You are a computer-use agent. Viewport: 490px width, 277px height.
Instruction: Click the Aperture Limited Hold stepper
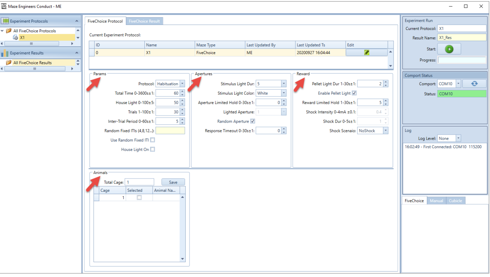pos(271,103)
